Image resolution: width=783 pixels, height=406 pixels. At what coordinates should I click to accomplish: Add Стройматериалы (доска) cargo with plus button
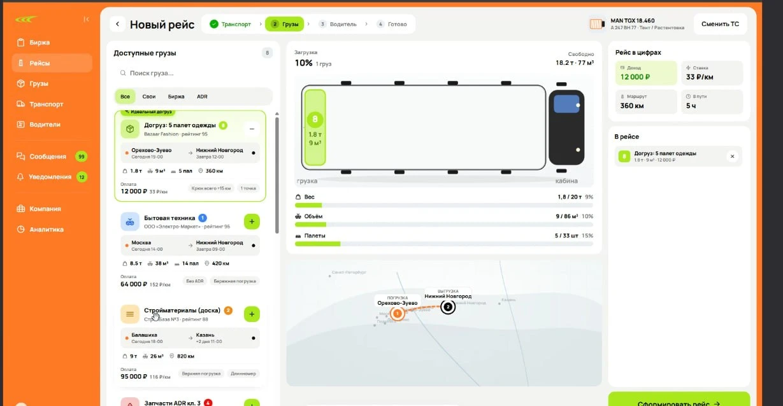point(252,314)
